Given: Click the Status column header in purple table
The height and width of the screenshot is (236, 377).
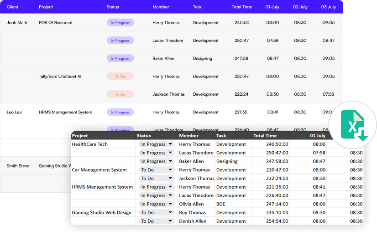Looking at the screenshot, I should [x=113, y=7].
